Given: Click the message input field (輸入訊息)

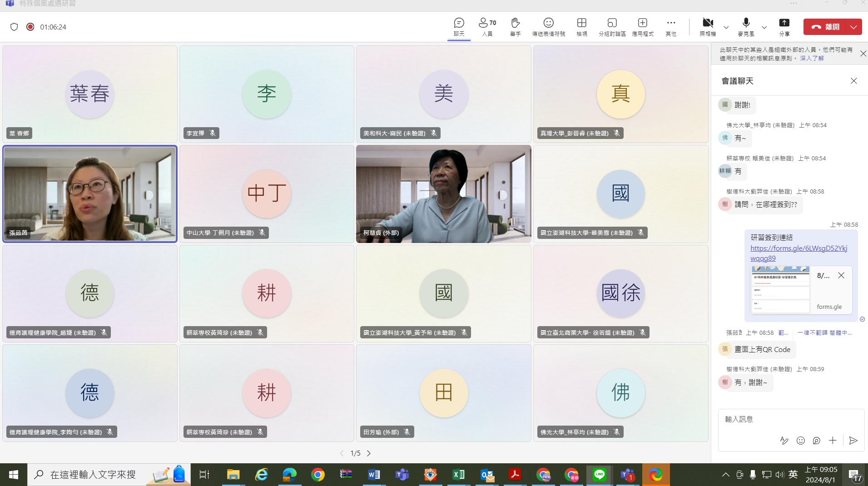Looking at the screenshot, I should point(790,419).
